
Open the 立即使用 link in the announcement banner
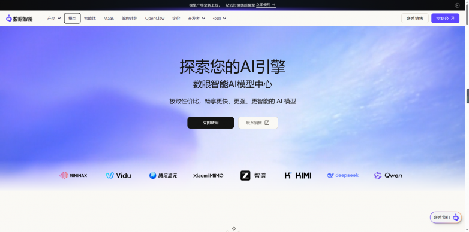[266, 5]
